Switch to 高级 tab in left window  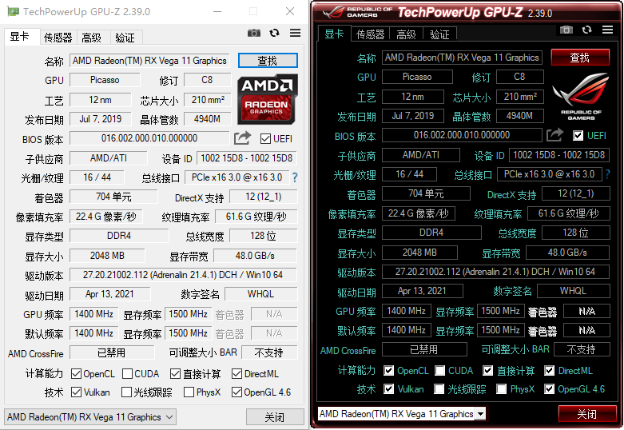tap(92, 38)
